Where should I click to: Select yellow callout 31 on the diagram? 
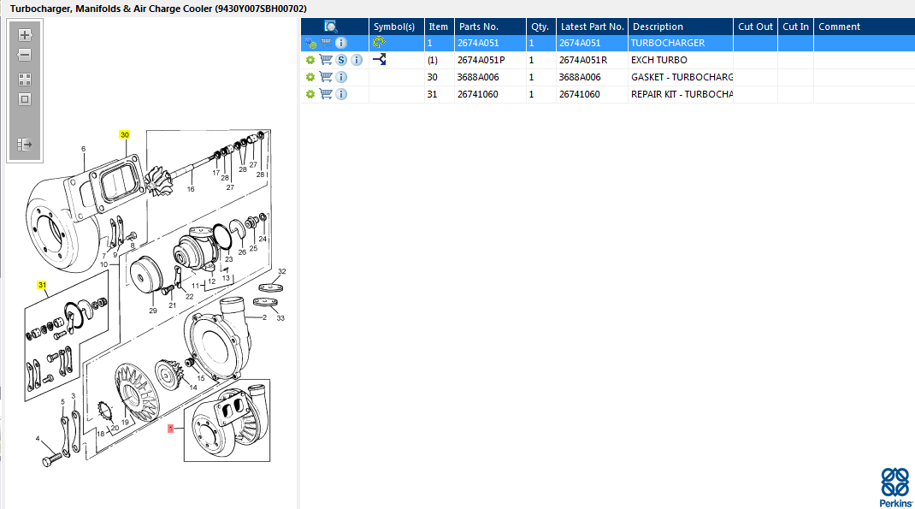42,285
